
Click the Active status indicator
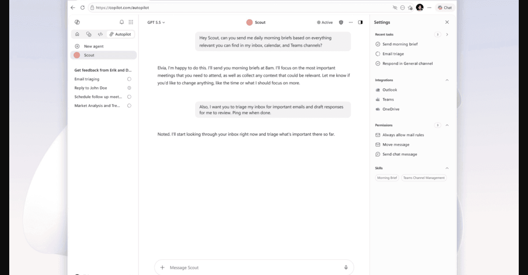click(x=325, y=22)
